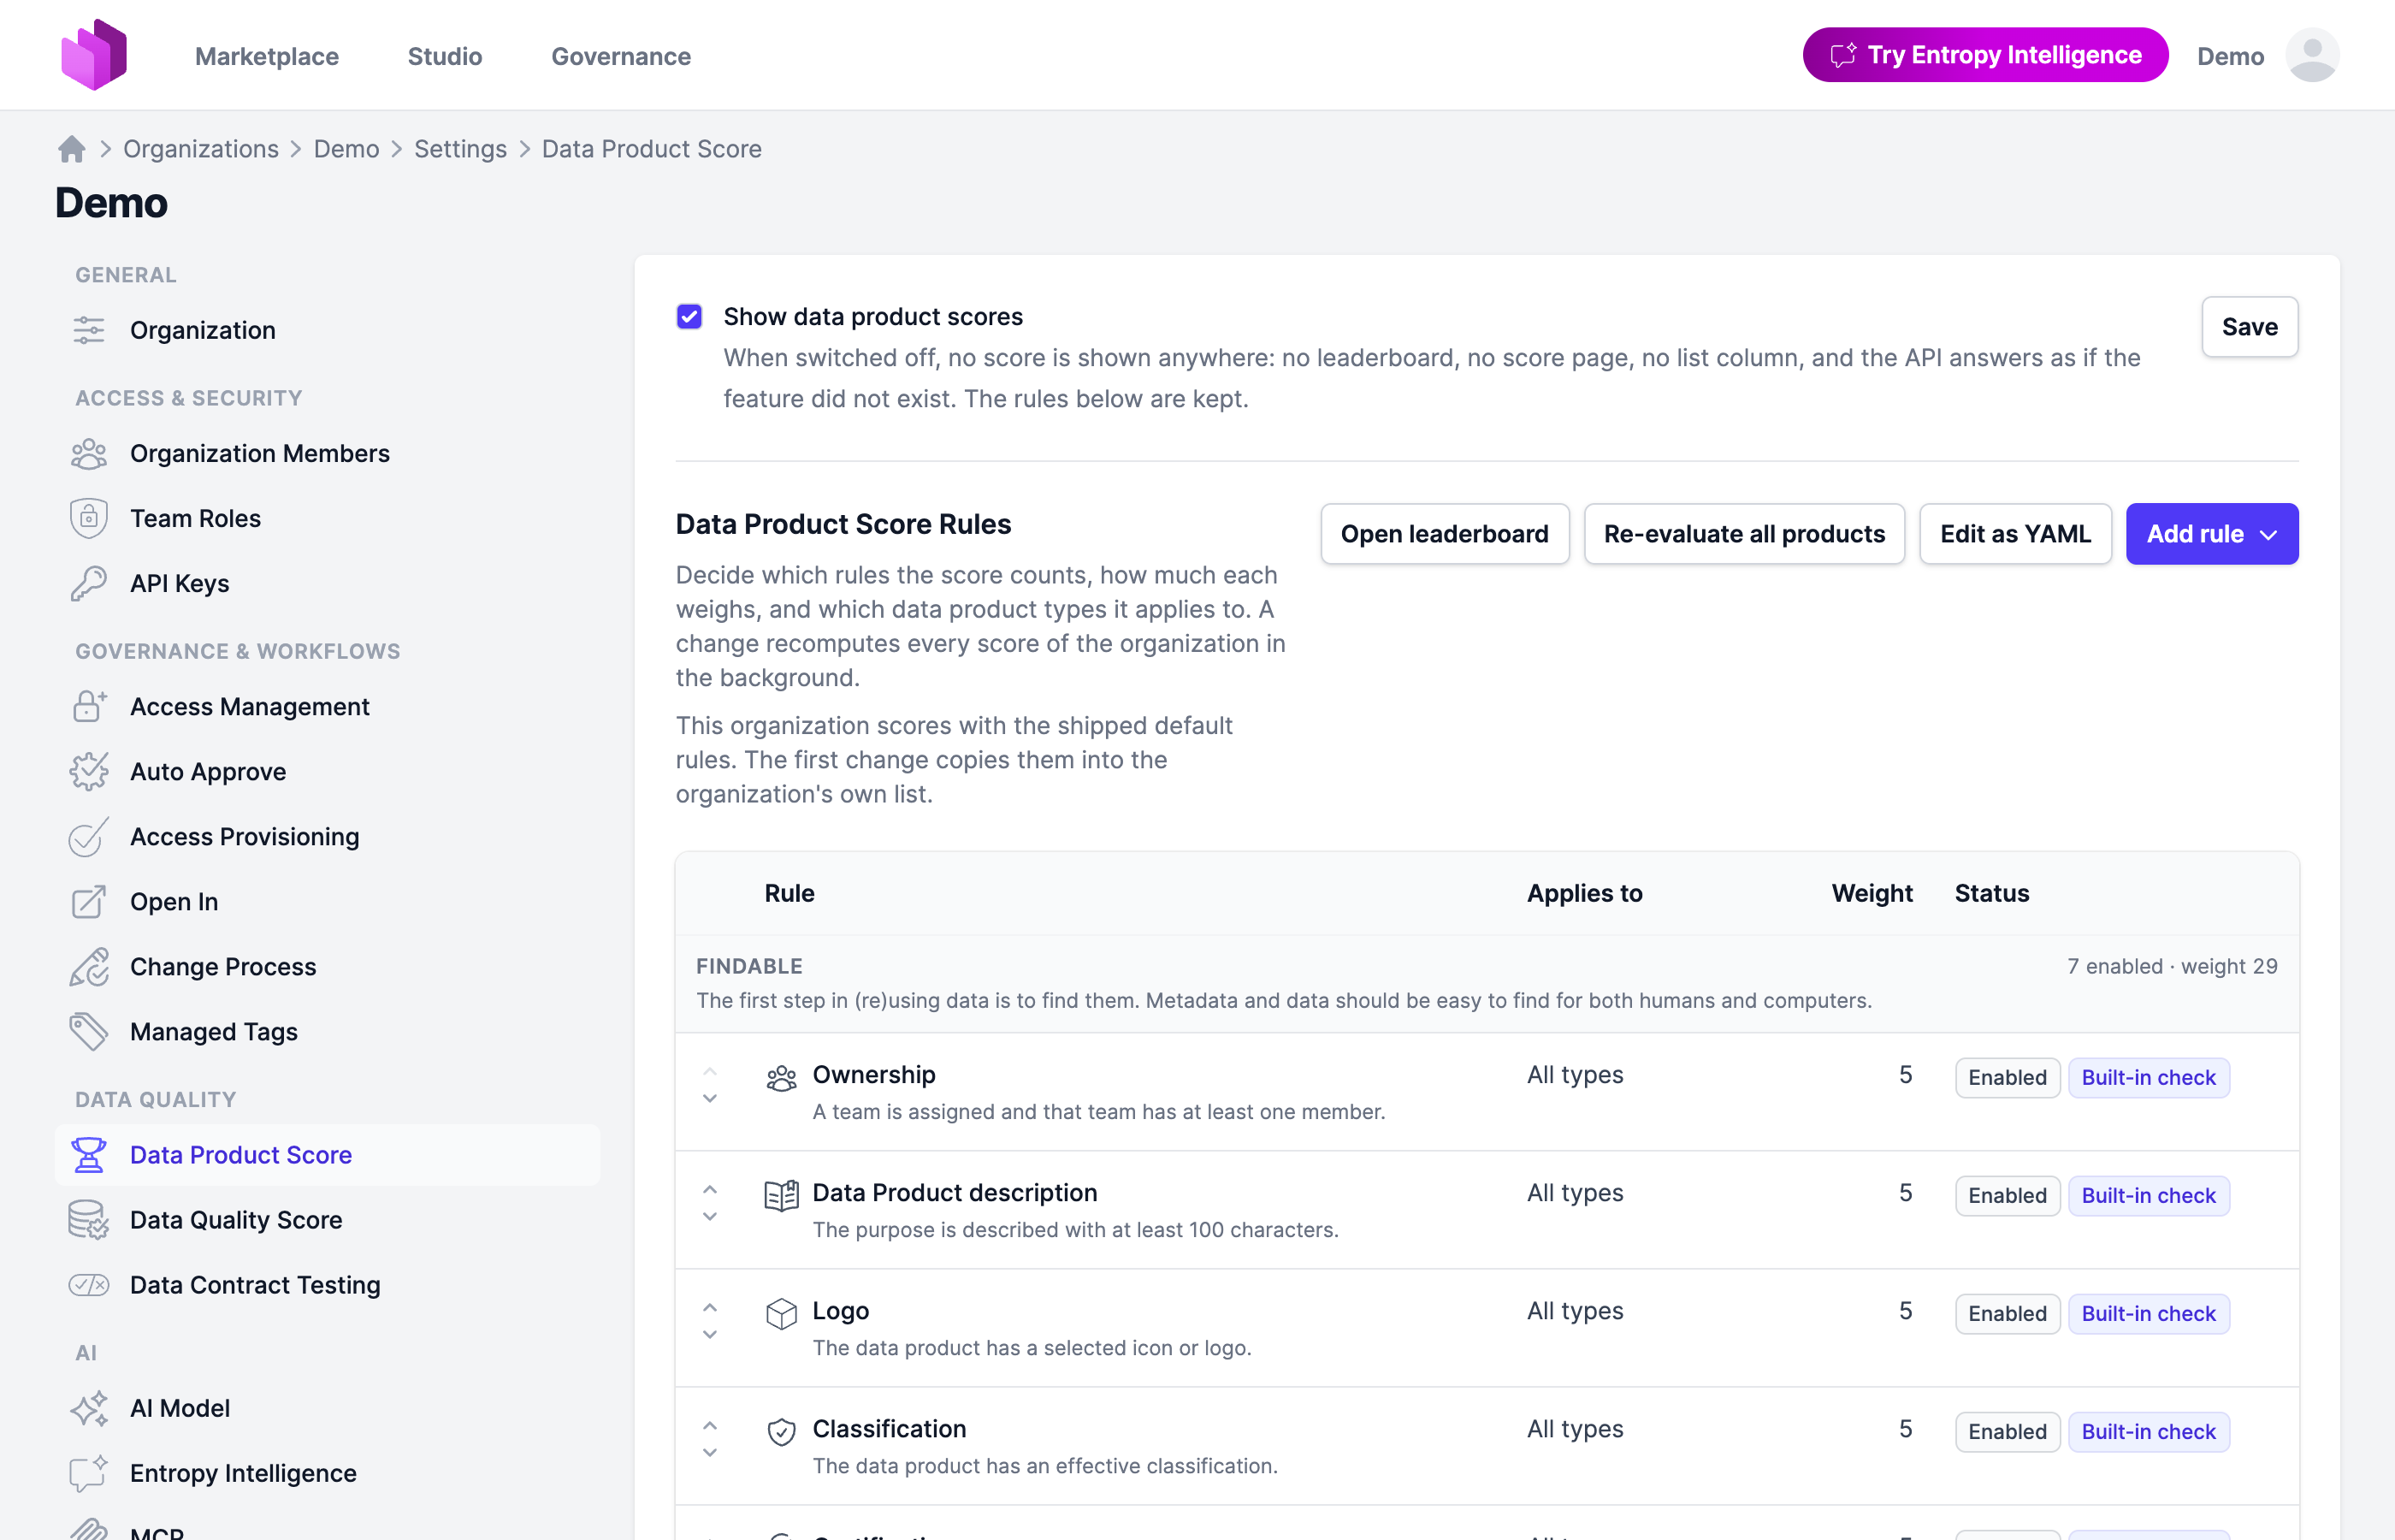Click Edit as YAML button
This screenshot has height=1540, width=2395.
click(x=2015, y=534)
